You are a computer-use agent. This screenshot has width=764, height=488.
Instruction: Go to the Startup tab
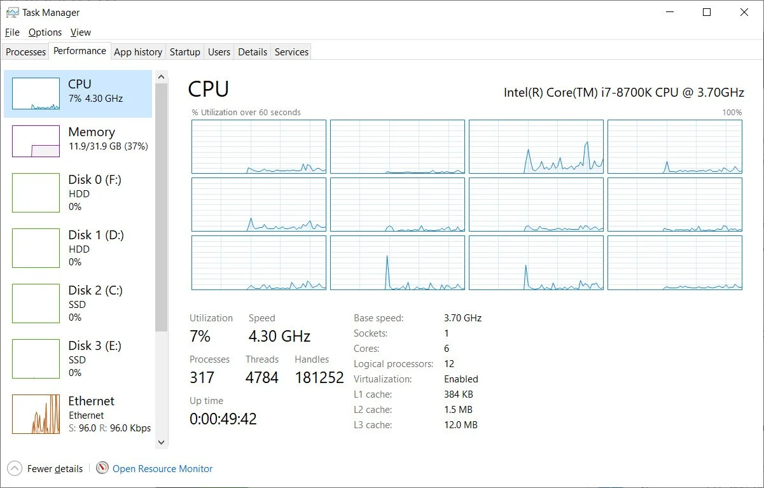(x=185, y=52)
